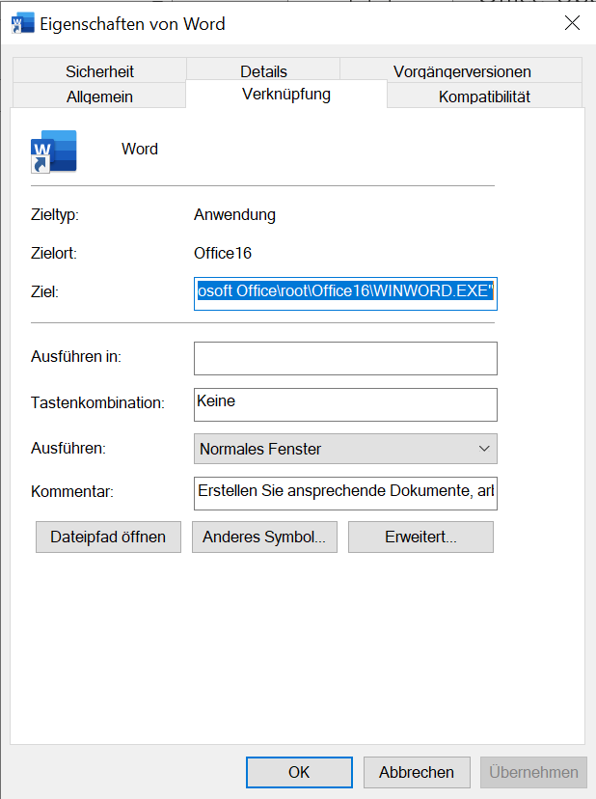The width and height of the screenshot is (596, 799).
Task: Click the Anwendung value of Zieltyp
Action: 234,214
